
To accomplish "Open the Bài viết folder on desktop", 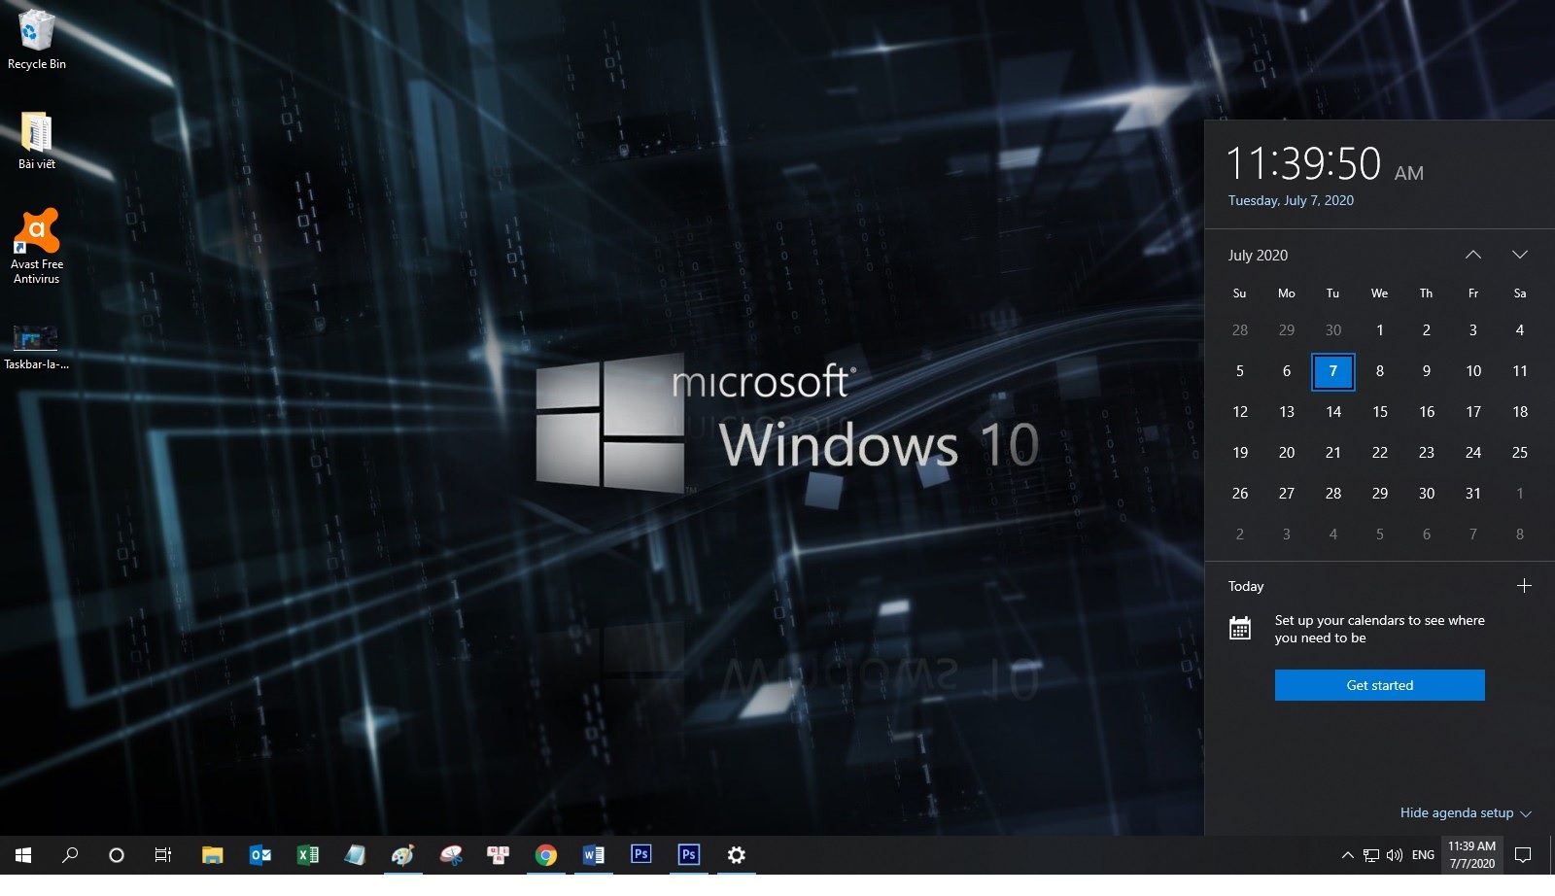I will (36, 141).
